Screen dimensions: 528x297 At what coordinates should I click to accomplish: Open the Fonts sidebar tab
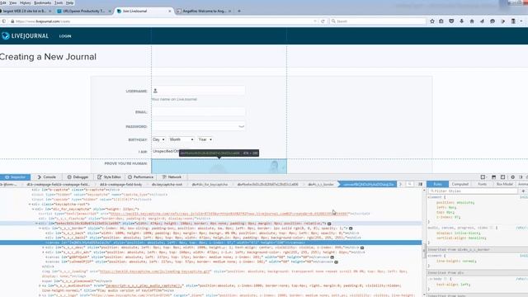pyautogui.click(x=482, y=184)
